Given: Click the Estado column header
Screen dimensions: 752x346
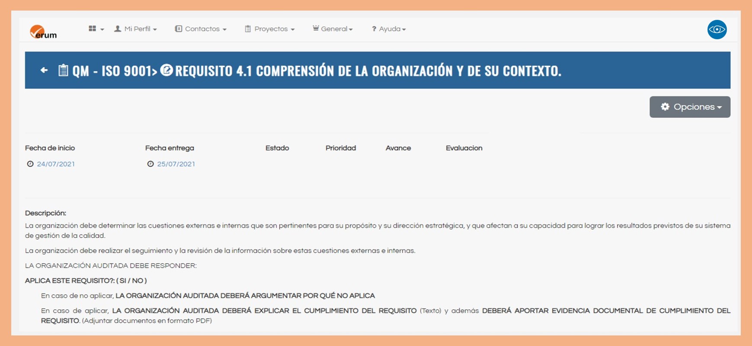Looking at the screenshot, I should tap(277, 148).
